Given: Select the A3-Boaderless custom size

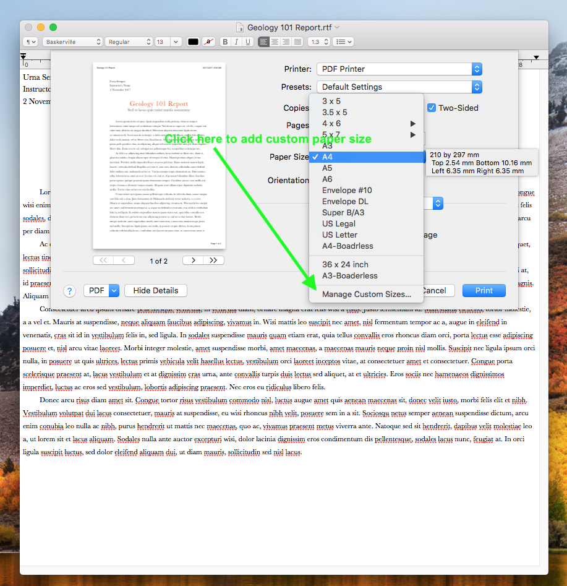Looking at the screenshot, I should click(367, 276).
